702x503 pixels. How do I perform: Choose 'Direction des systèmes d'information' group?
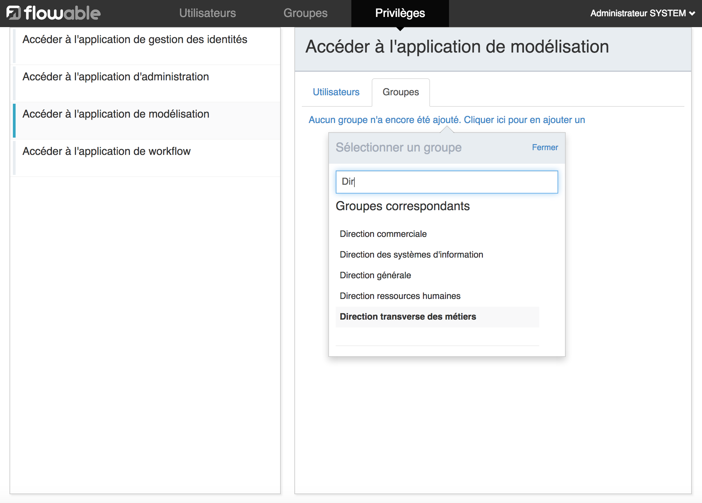(437, 255)
